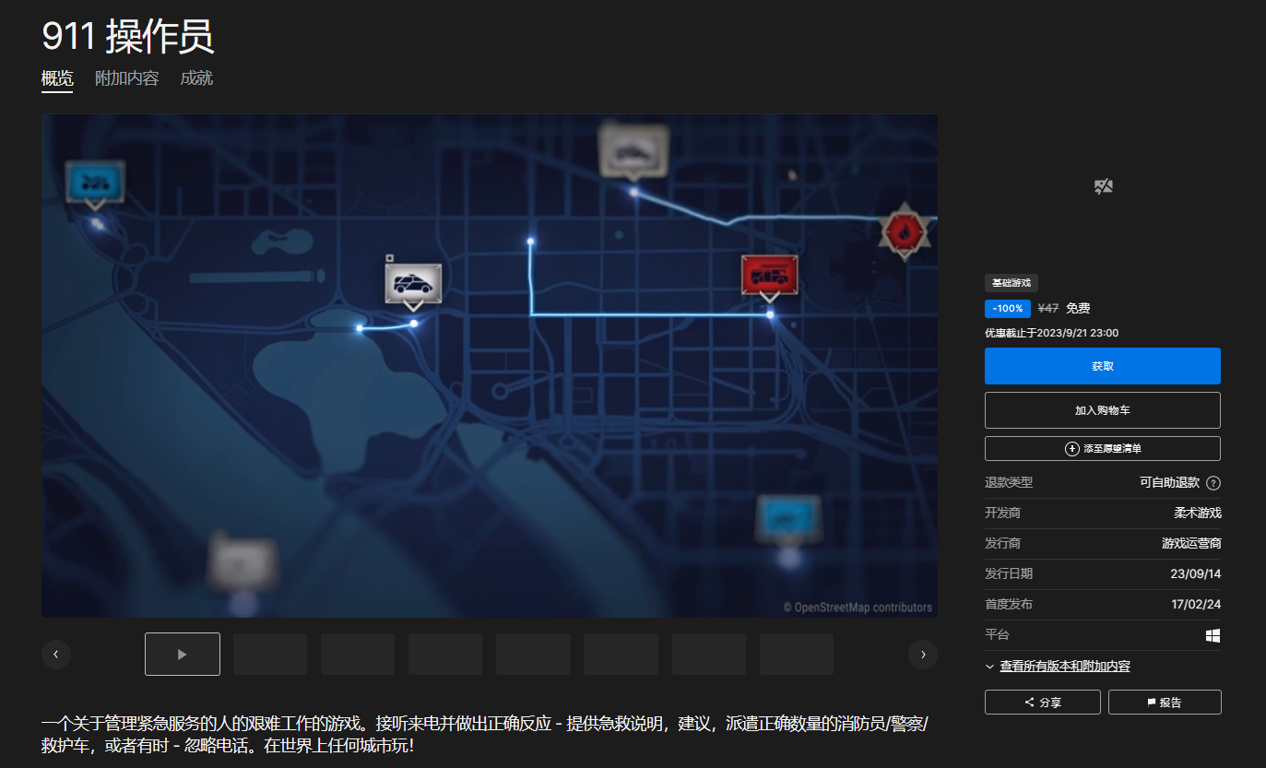
Task: Open the OpenStreetMap contributors credit
Action: (858, 608)
